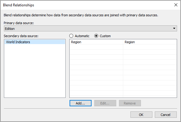Cancel the blend relationships dialog

[x=166, y=114]
